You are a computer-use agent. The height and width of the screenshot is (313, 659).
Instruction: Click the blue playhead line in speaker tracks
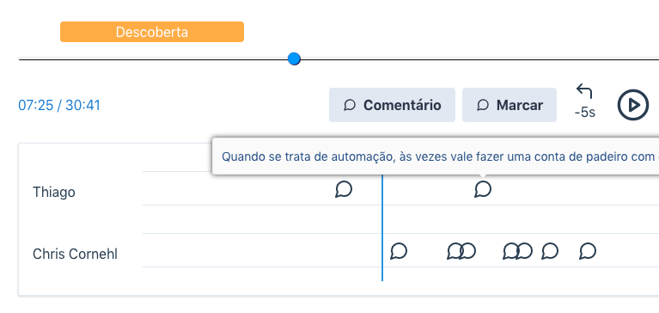pos(382,227)
